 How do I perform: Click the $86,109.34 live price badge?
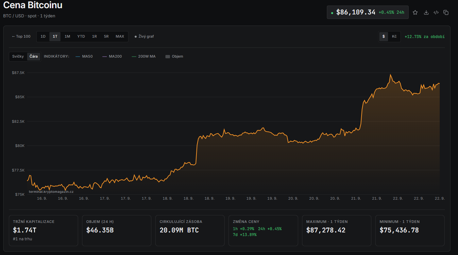point(368,12)
